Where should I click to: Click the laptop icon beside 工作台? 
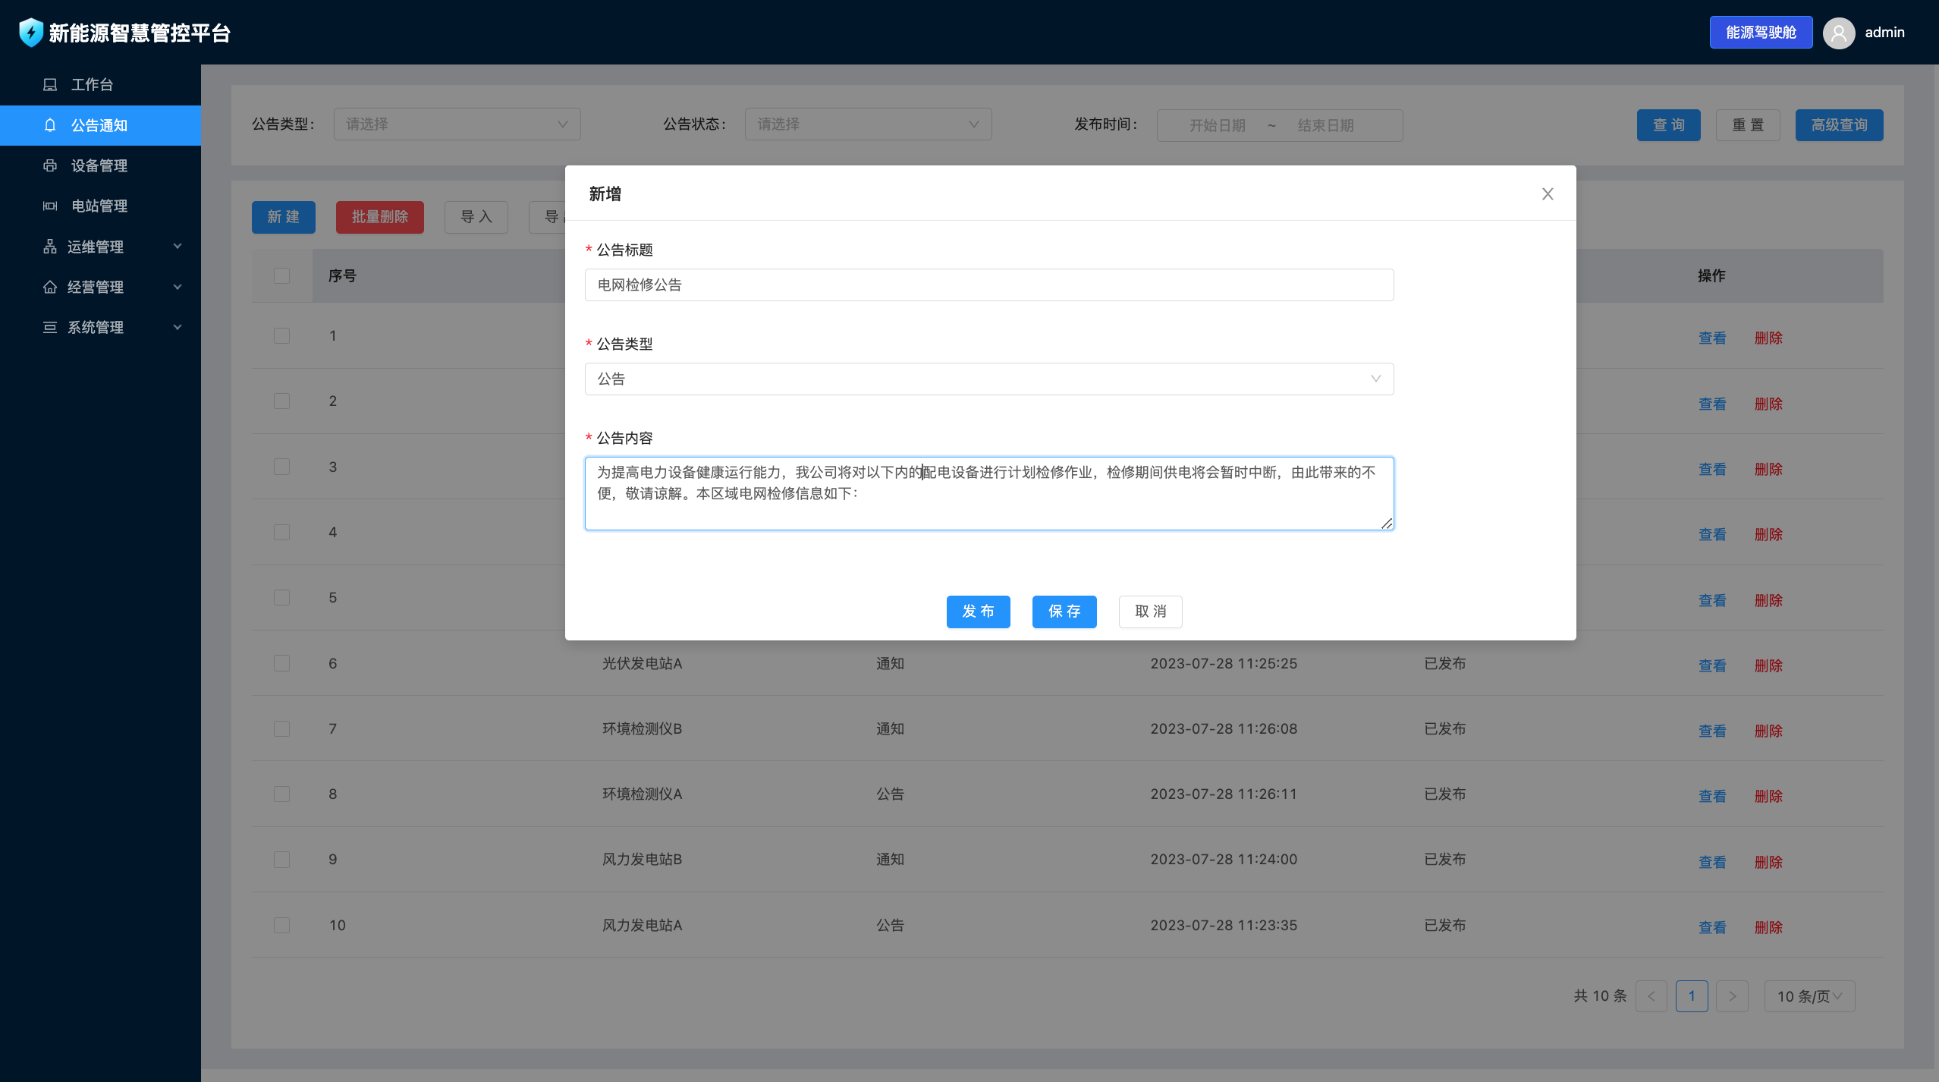click(x=50, y=84)
